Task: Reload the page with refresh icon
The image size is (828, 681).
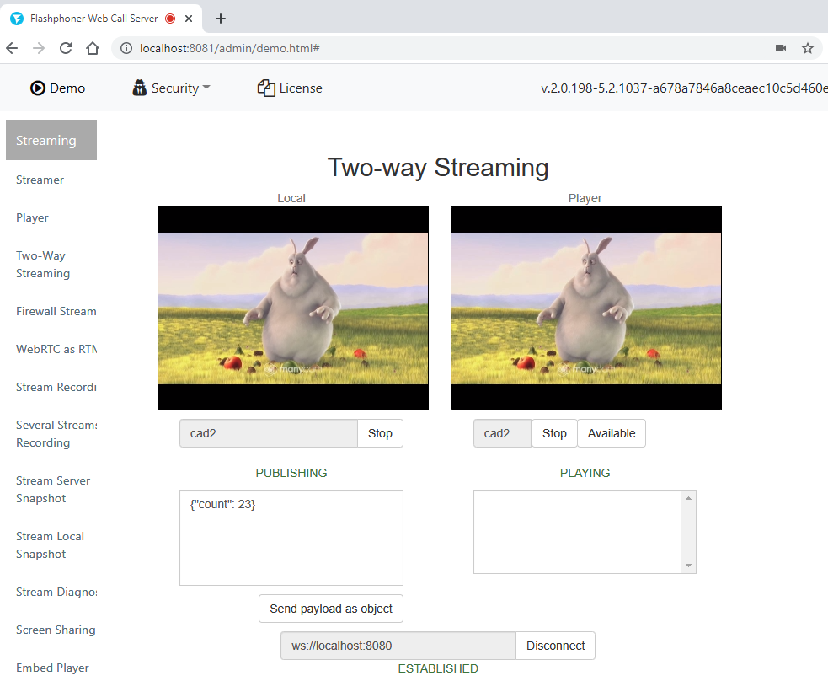Action: click(66, 48)
